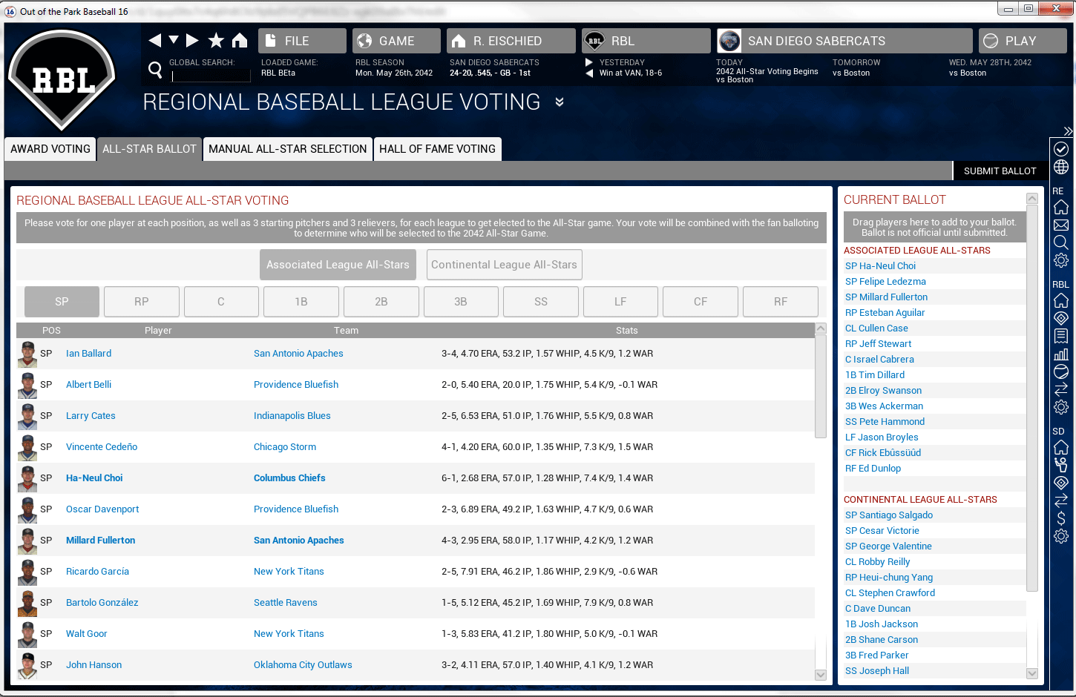Open the RBL section bar chart statistics icon
Viewport: 1076px width, 697px height.
coord(1061,354)
